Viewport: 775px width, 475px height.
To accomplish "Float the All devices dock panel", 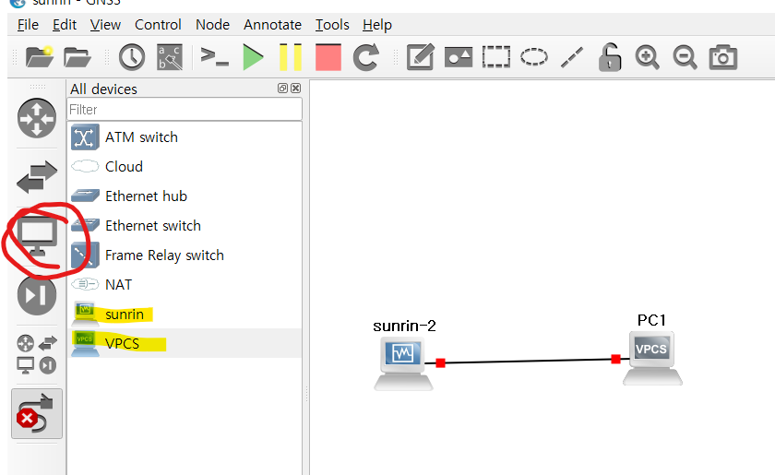I will coord(282,88).
